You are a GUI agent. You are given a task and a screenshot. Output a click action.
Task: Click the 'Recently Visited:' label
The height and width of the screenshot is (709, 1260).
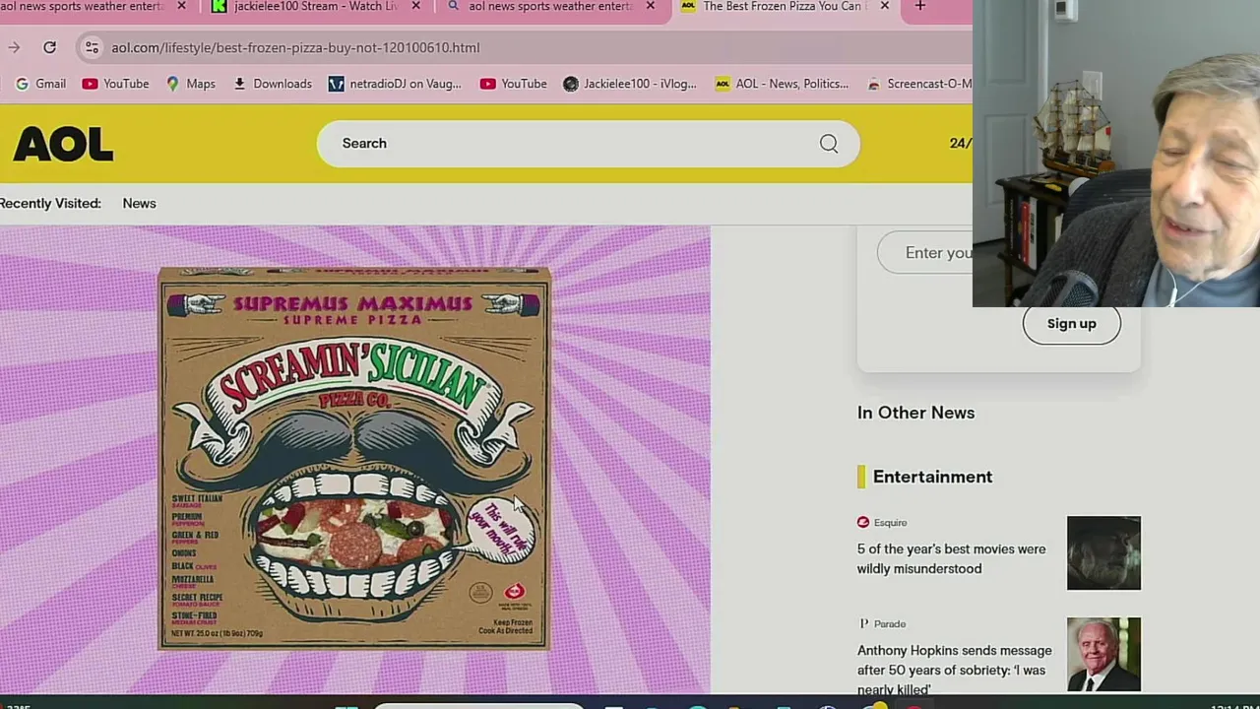click(50, 203)
